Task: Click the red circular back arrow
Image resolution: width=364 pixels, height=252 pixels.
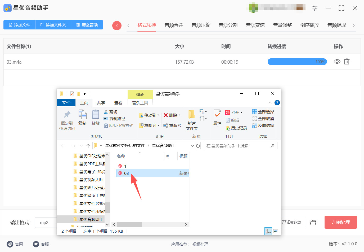Action: pyautogui.click(x=117, y=25)
